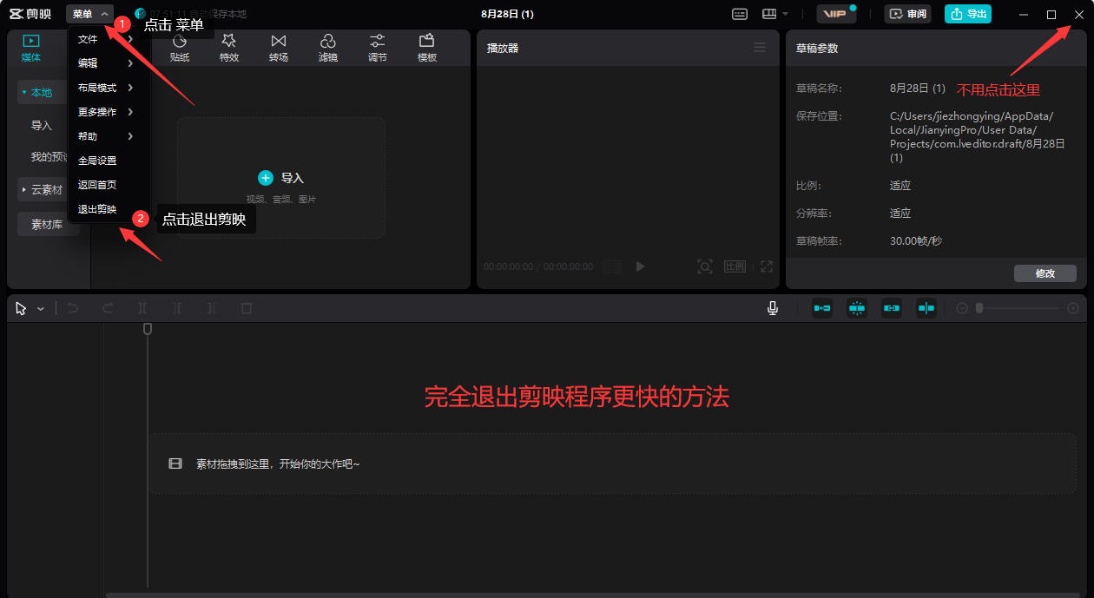This screenshot has height=598, width=1094.
Task: Choose 退出剪映 exit JianYing
Action: click(x=97, y=209)
